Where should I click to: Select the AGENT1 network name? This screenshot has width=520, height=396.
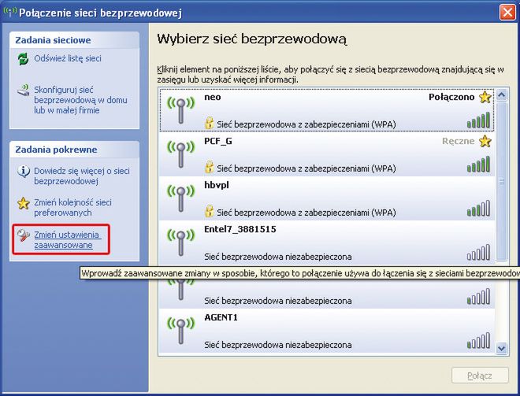(x=221, y=317)
